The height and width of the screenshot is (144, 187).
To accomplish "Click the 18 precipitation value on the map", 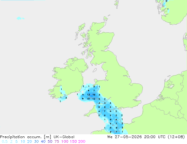I will point(94,95).
